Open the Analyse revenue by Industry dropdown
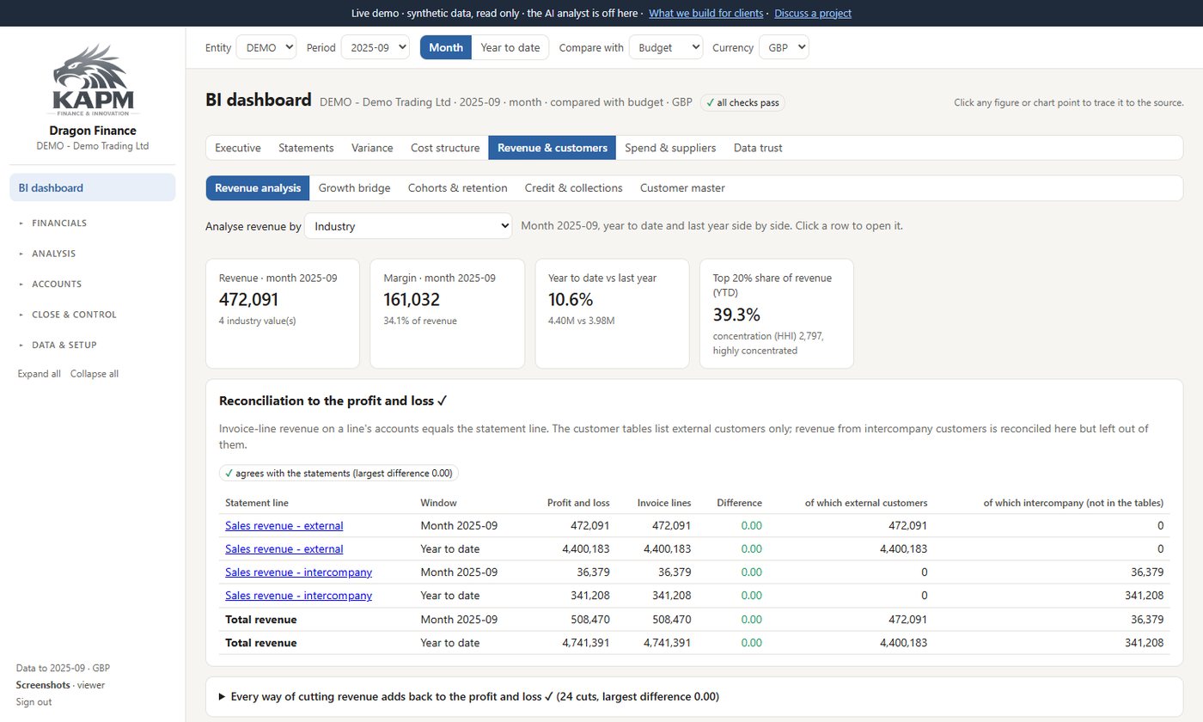Screen dimensions: 1203x722 pyautogui.click(x=408, y=226)
